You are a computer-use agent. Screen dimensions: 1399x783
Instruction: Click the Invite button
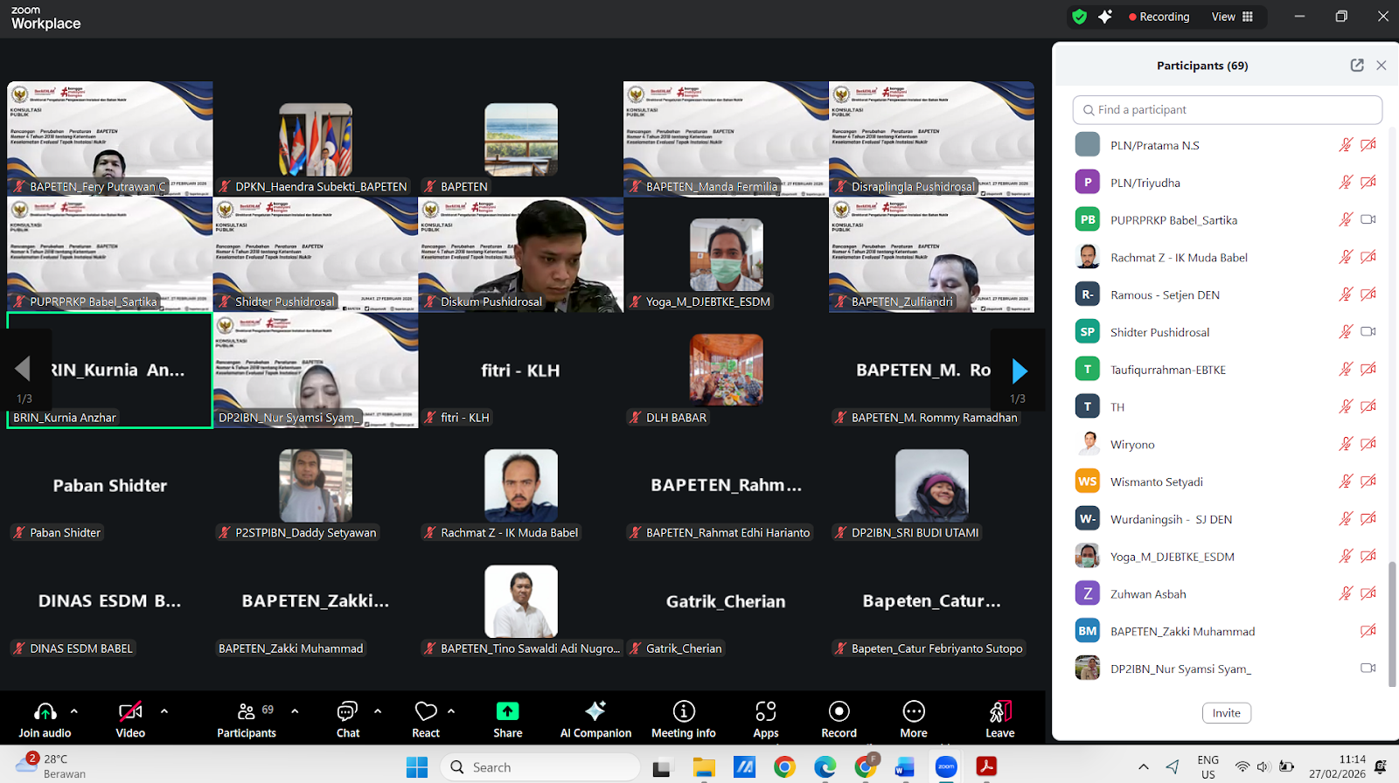pyautogui.click(x=1226, y=713)
